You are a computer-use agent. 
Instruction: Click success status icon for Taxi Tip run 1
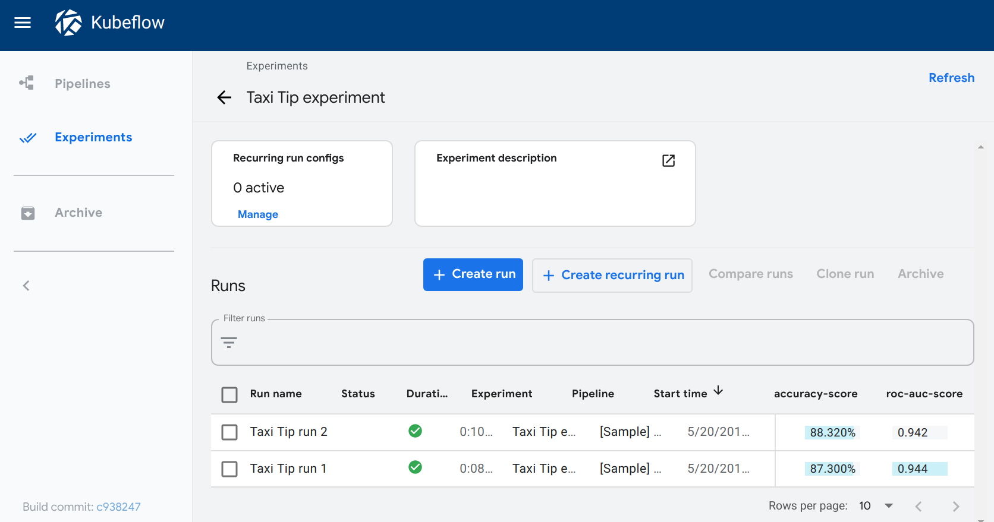click(416, 467)
